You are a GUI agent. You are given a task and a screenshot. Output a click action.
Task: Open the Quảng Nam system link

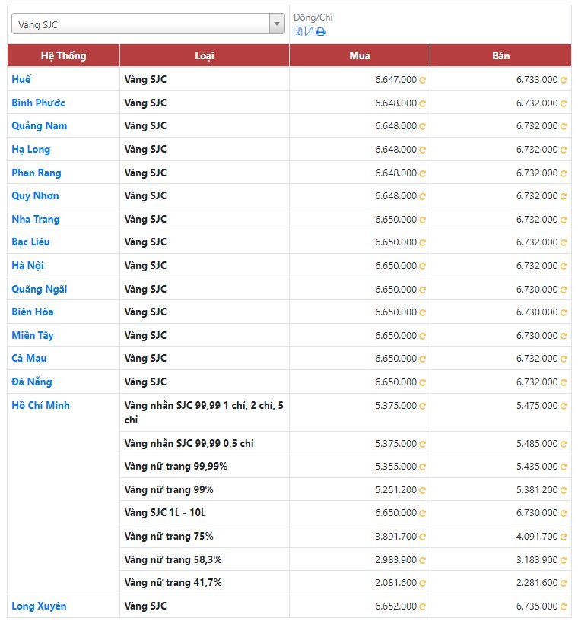click(40, 126)
